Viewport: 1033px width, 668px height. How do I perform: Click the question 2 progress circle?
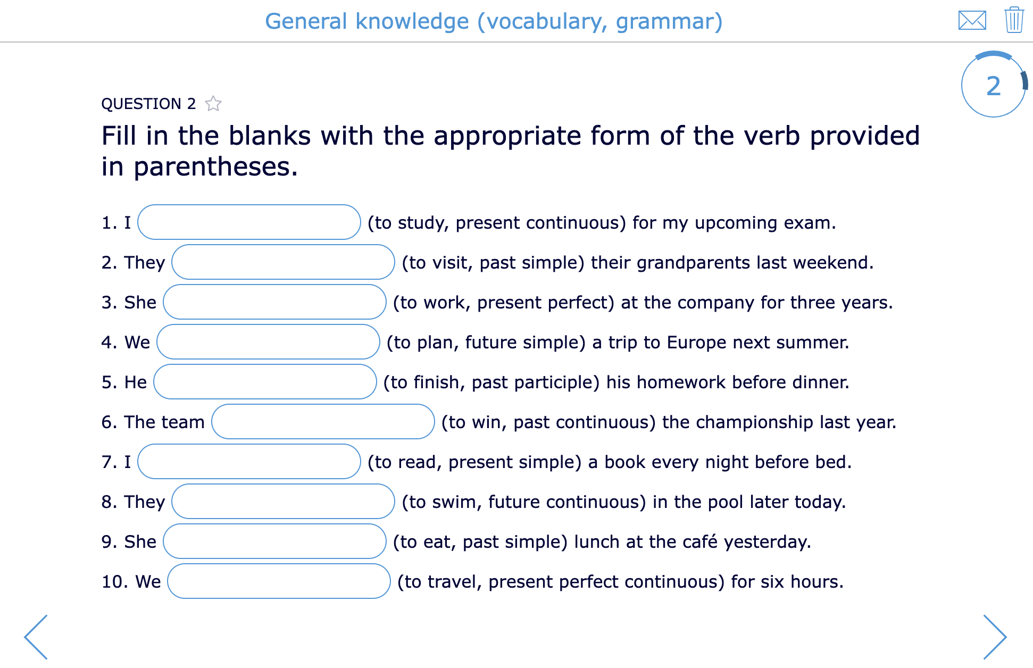coord(993,85)
